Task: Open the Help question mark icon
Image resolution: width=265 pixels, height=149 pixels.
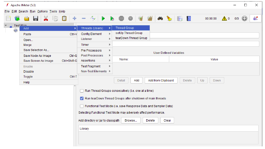Action: click(189, 18)
